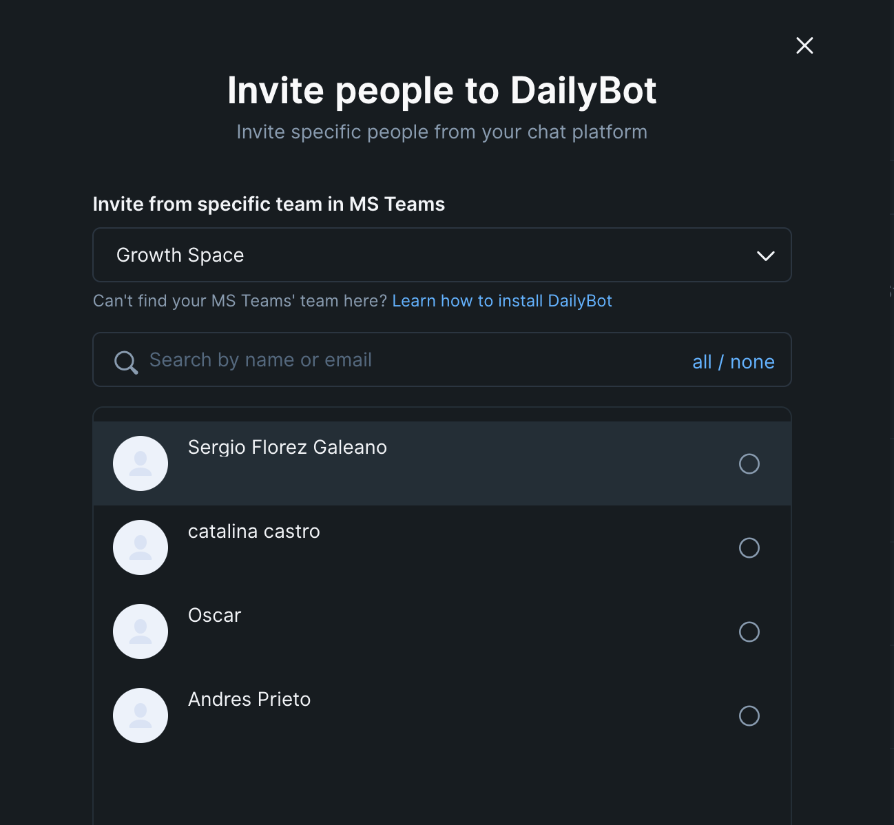Click catalina castro's avatar icon

[141, 547]
